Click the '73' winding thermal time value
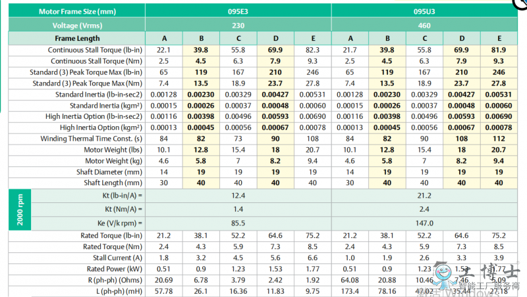 pyautogui.click(x=238, y=139)
